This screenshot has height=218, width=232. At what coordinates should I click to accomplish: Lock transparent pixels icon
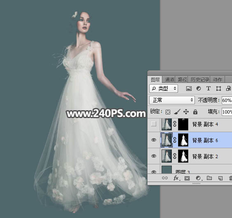tap(168, 112)
